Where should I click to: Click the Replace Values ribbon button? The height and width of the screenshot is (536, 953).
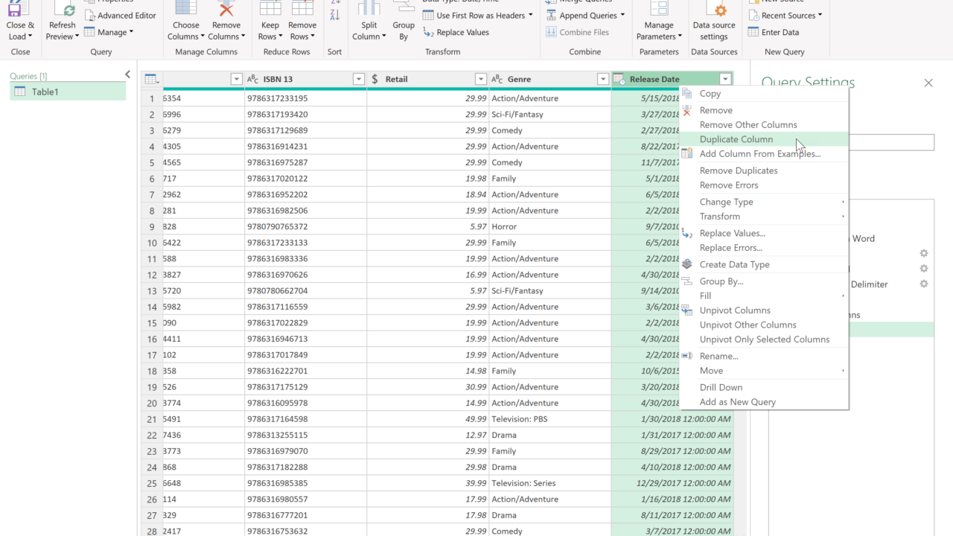click(x=456, y=32)
